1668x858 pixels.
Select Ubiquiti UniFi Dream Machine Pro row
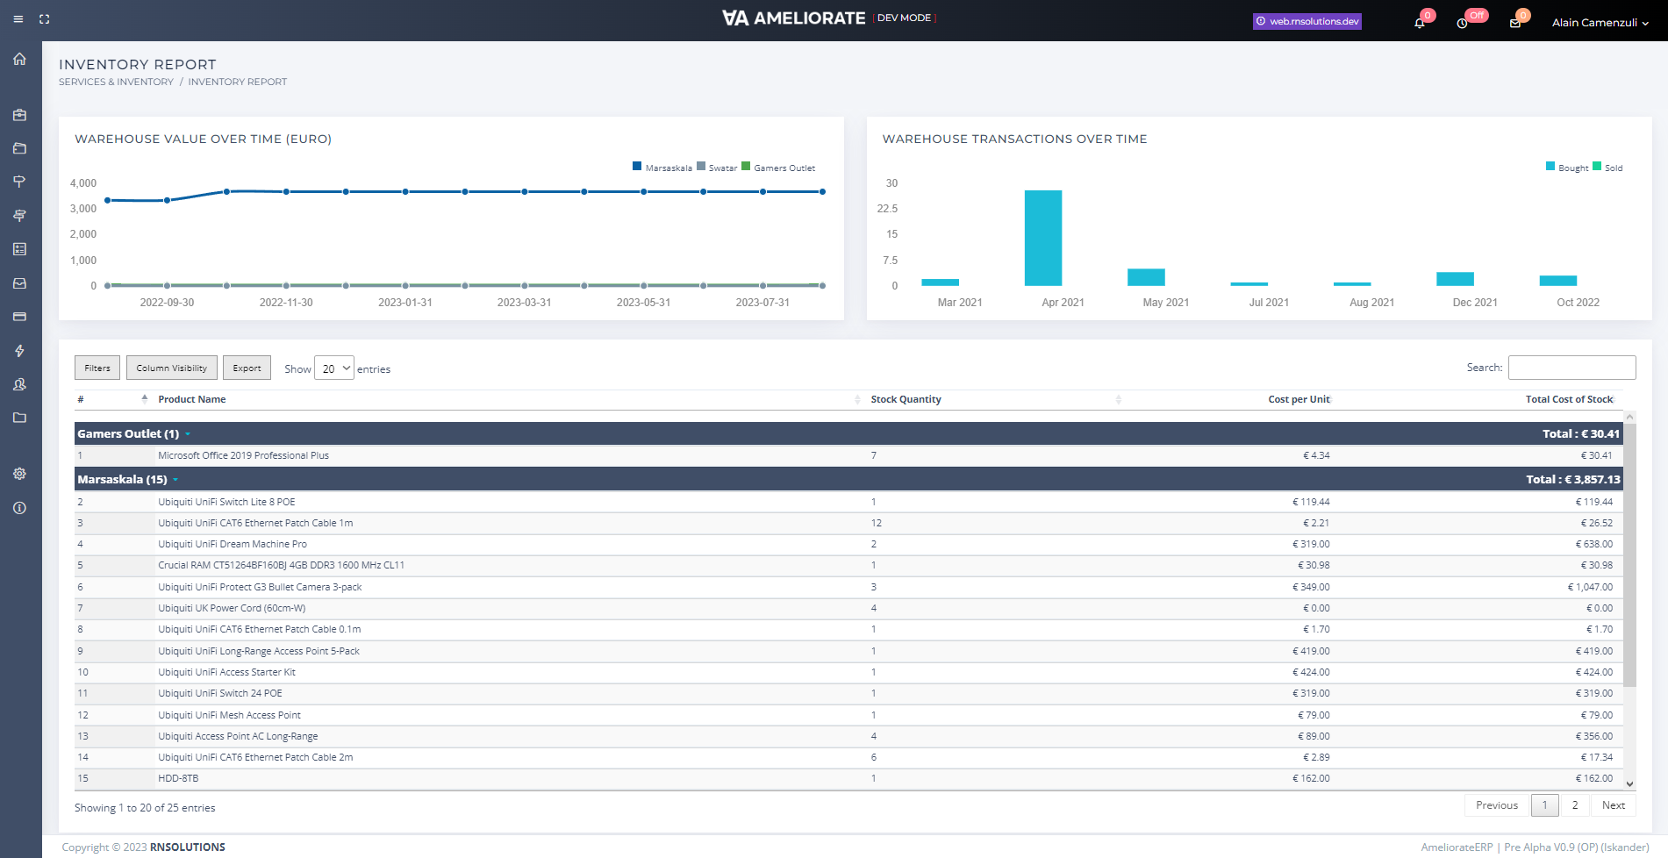848,544
